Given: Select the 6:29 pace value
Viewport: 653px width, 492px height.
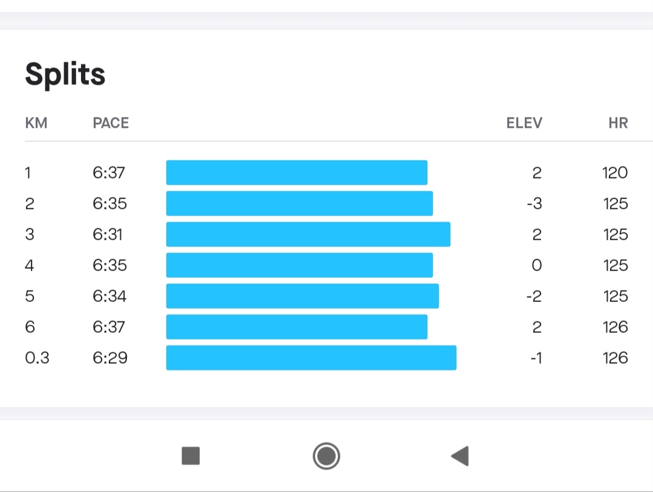Looking at the screenshot, I should click(110, 358).
